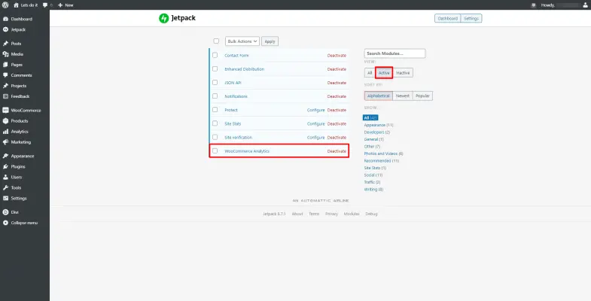Click the Apply button
This screenshot has height=301, width=591.
point(270,41)
